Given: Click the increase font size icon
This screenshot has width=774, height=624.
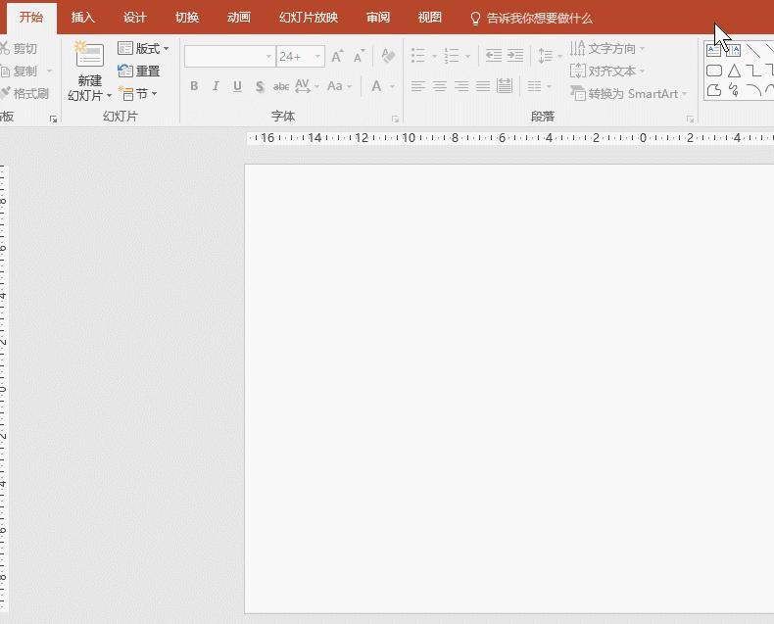Looking at the screenshot, I should click(x=337, y=57).
